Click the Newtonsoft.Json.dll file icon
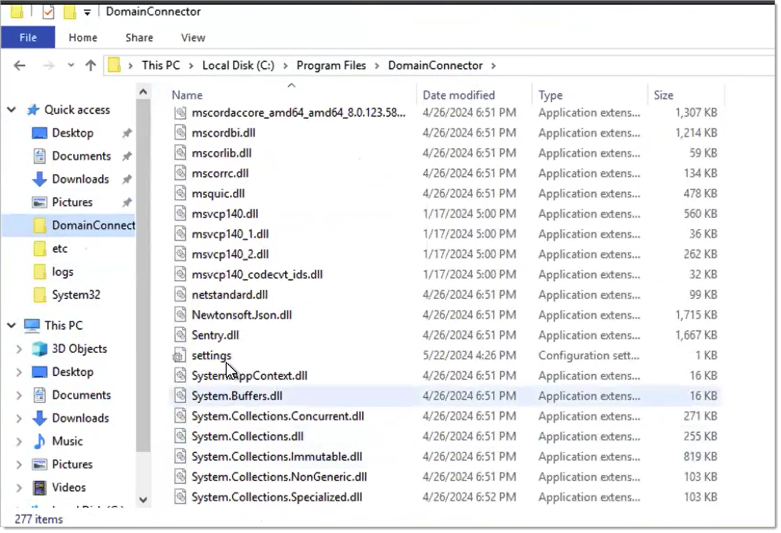Image resolution: width=781 pixels, height=533 pixels. (x=180, y=314)
